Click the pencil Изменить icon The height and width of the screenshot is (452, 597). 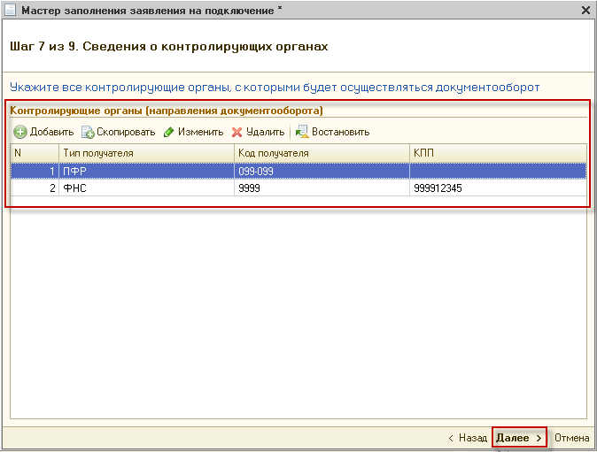coord(168,132)
